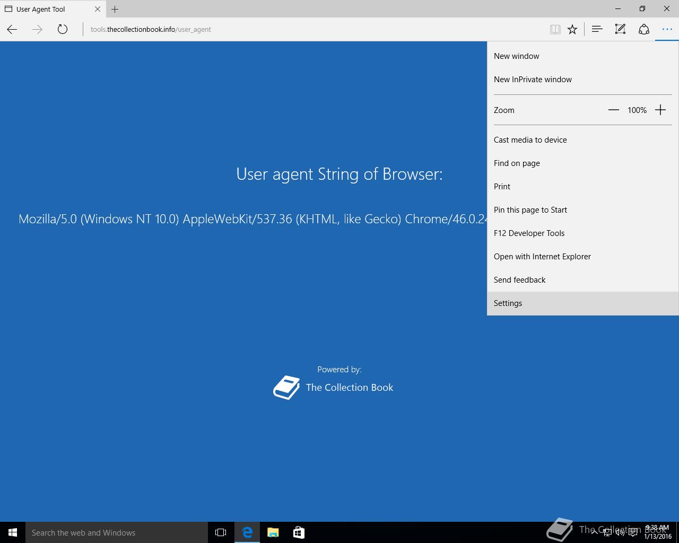Refresh the current page
The width and height of the screenshot is (679, 543).
click(63, 30)
